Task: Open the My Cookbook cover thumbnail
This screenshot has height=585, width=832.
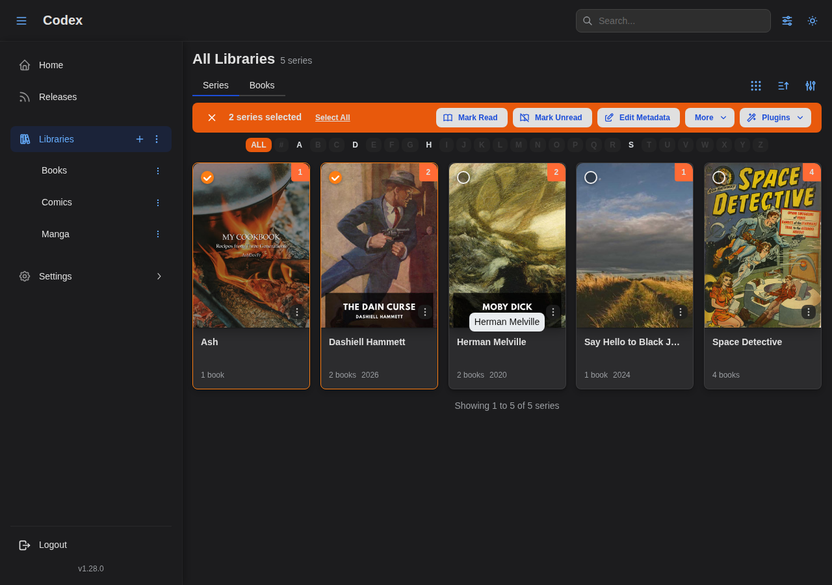Action: 251,246
